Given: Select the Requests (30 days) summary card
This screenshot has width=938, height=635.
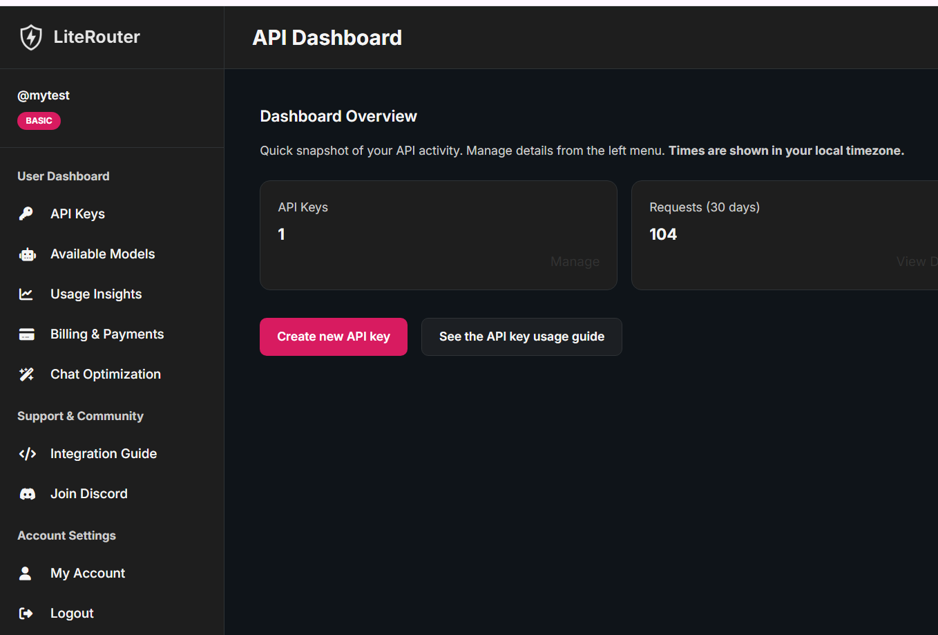Looking at the screenshot, I should [785, 235].
